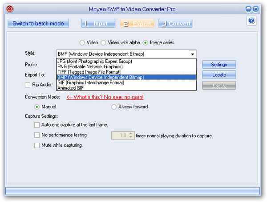Go to step 1 Input tab
Image resolution: width=267 pixels, height=202 pixels.
98,23
